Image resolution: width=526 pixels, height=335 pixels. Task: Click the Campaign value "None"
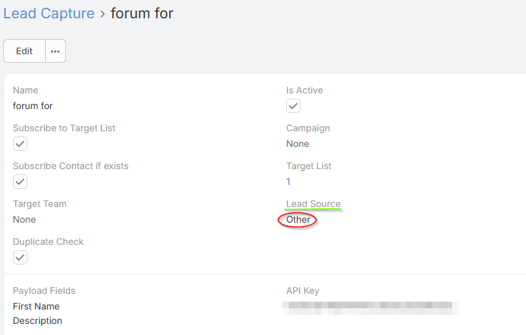[x=297, y=144]
